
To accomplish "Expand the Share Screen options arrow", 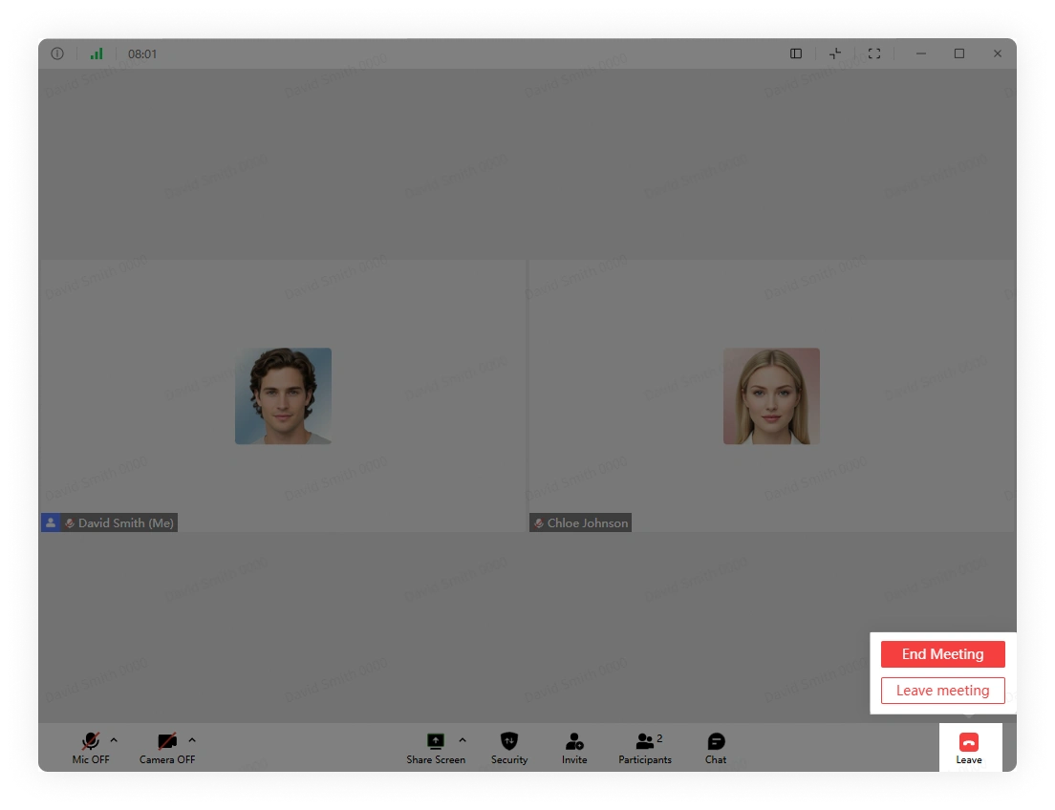I will [463, 740].
